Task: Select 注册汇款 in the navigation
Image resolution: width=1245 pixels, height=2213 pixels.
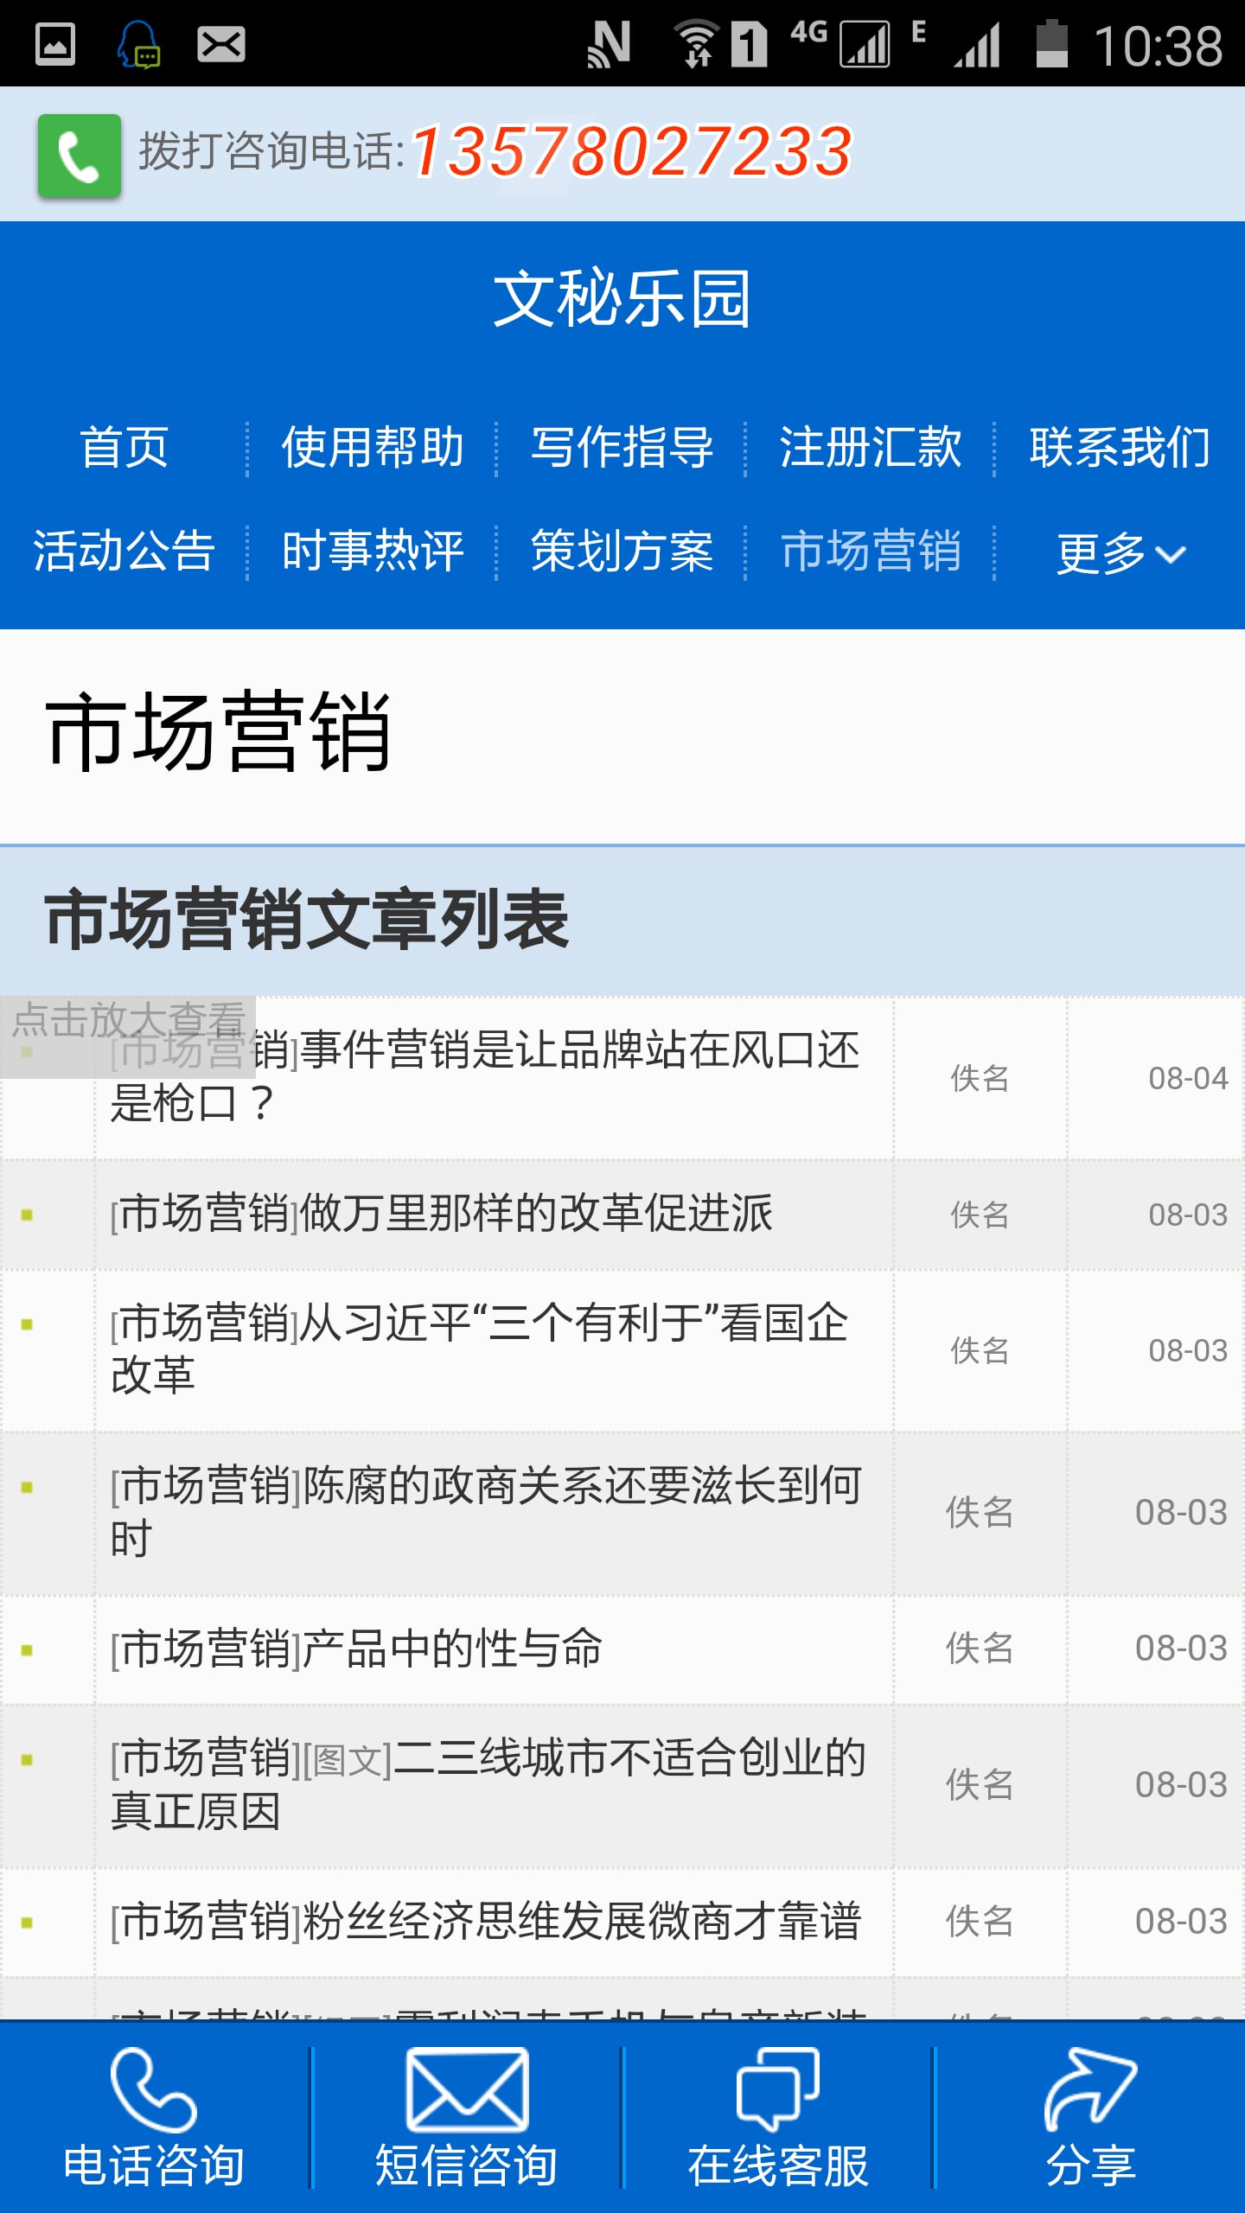Action: (x=871, y=448)
